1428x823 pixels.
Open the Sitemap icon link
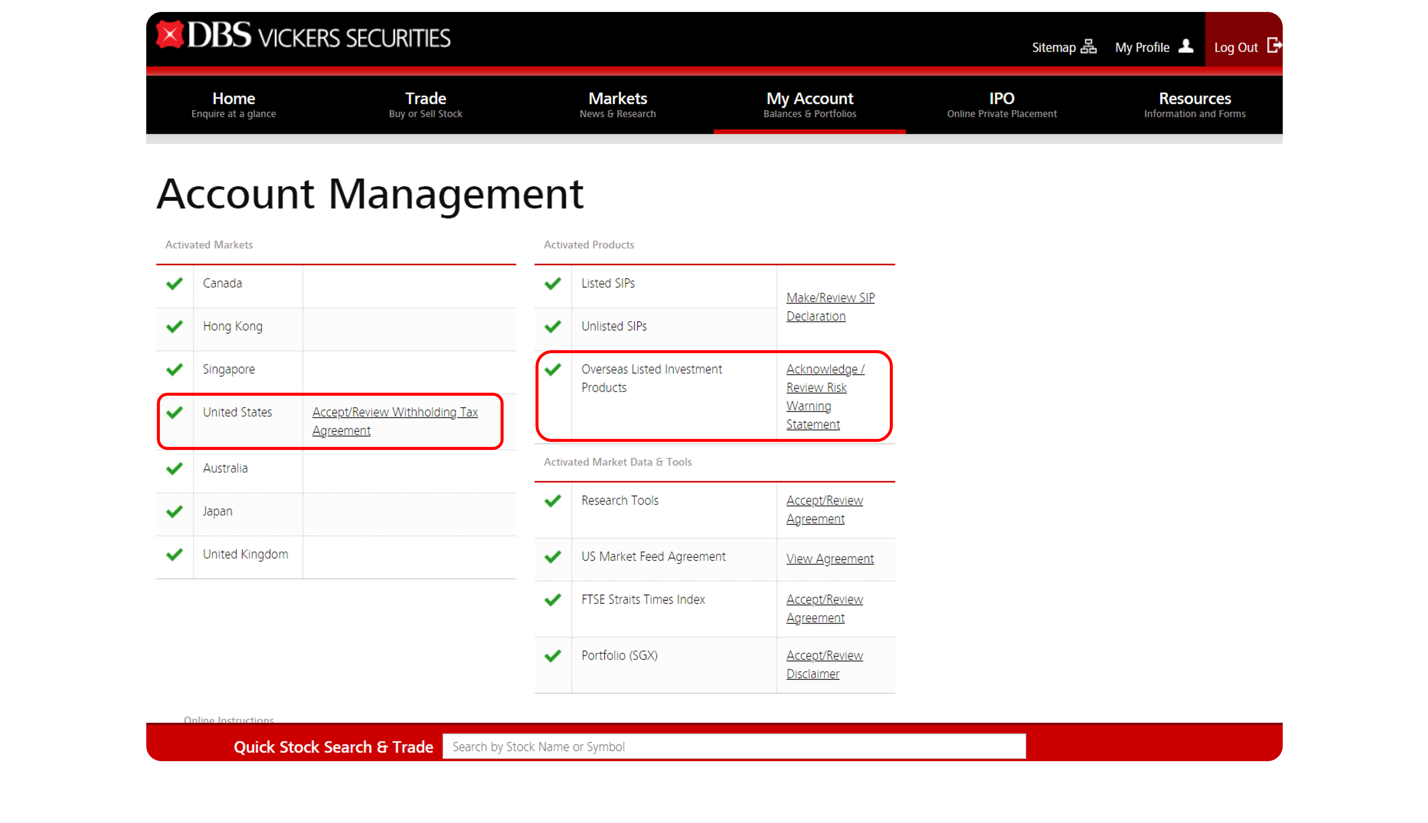(x=1088, y=46)
